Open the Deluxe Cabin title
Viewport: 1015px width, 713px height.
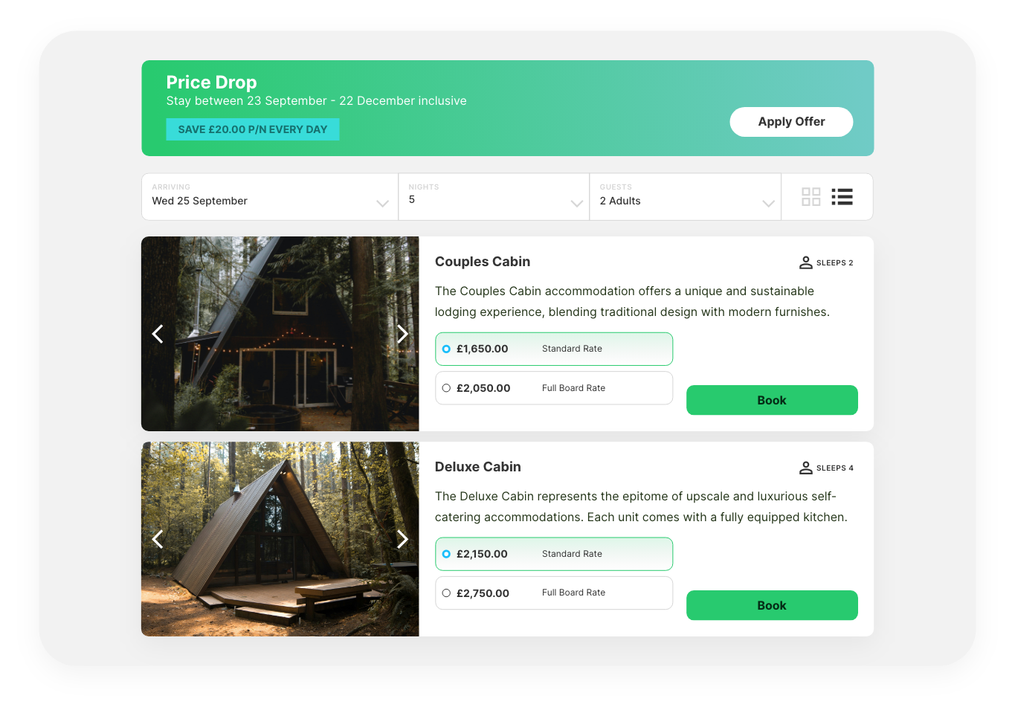coord(478,467)
